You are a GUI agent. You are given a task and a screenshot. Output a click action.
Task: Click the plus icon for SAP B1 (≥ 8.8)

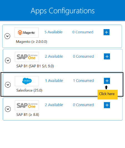107,105
